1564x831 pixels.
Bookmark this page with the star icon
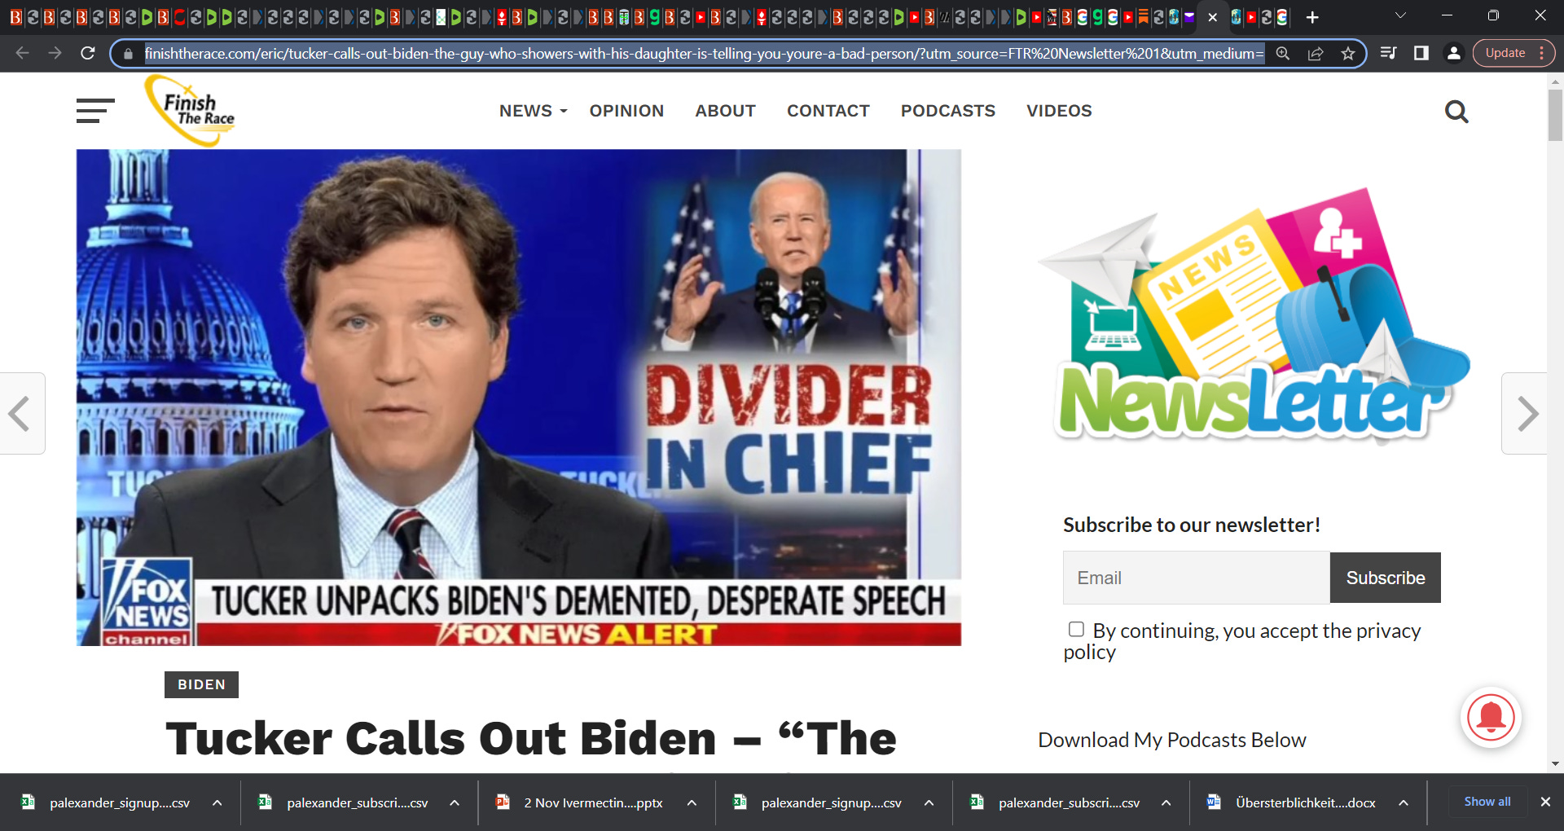[1348, 54]
